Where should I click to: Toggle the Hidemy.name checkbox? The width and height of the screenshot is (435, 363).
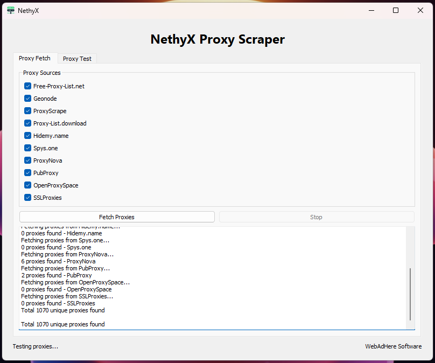pyautogui.click(x=27, y=135)
